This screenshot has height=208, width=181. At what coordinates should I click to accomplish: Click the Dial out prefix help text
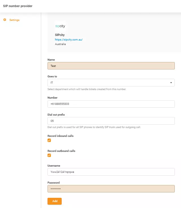click(x=94, y=127)
